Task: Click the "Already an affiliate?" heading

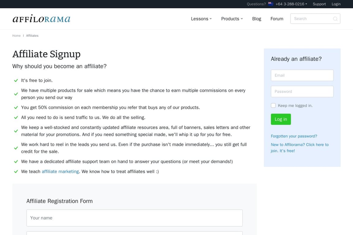Action: [296, 59]
